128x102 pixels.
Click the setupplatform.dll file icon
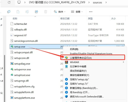[12, 92]
